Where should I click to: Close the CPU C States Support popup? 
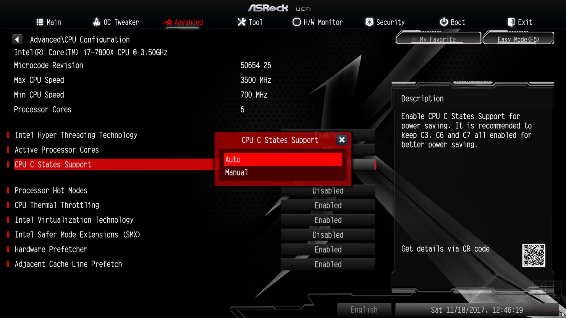(342, 140)
